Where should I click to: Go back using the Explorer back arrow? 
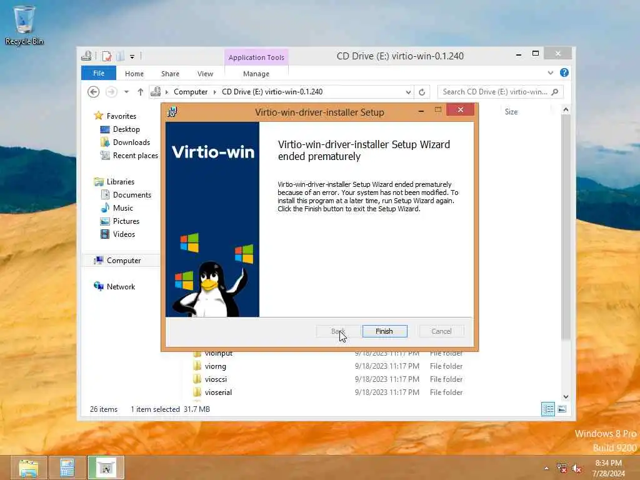point(94,92)
